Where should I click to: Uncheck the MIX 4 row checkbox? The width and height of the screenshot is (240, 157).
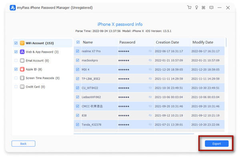[78, 70]
